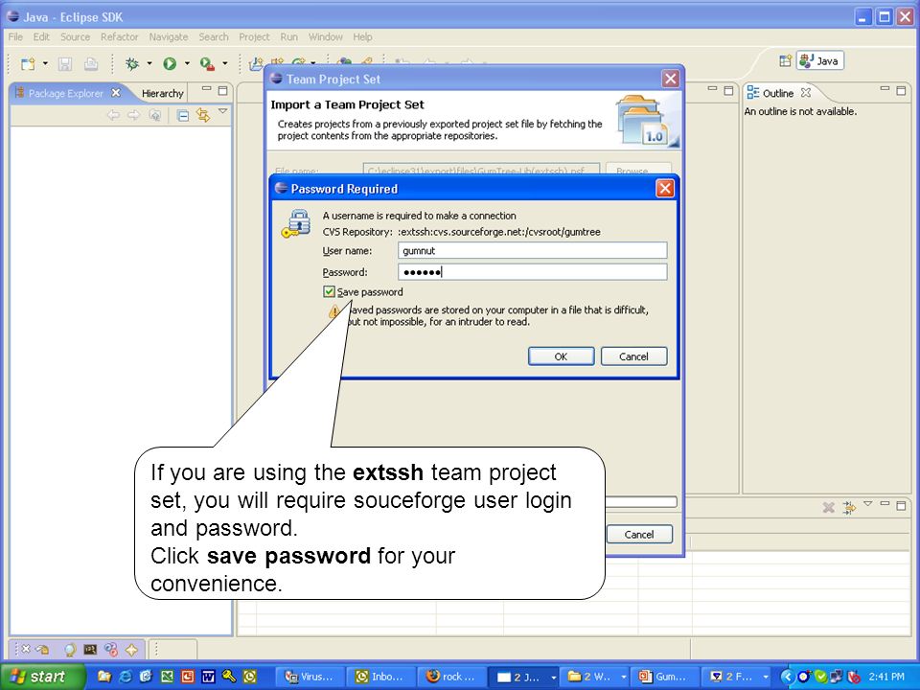Image resolution: width=920 pixels, height=690 pixels.
Task: Click the External Tools run icon
Action: 207,63
